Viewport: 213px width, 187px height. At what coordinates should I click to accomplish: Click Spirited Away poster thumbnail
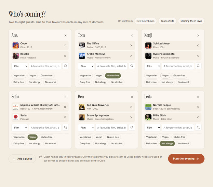(148, 45)
